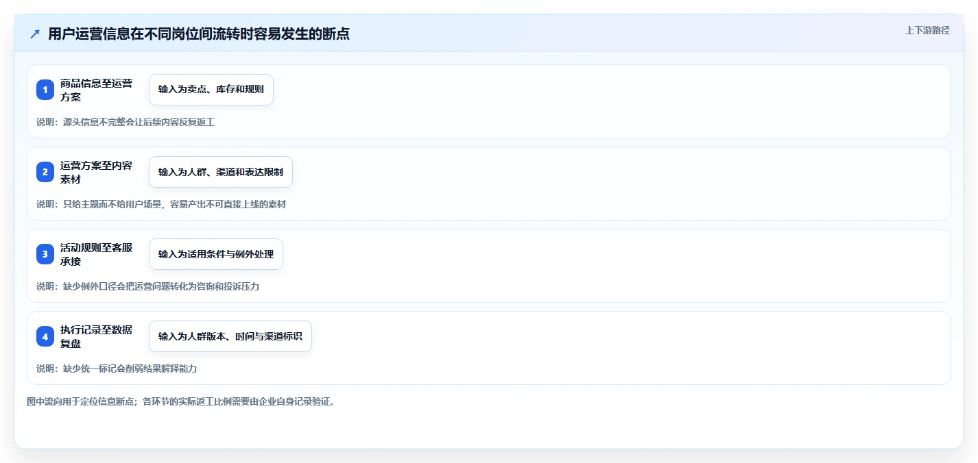This screenshot has width=978, height=463.
Task: Select the step title 活动规则至客服承接
Action: 96,254
